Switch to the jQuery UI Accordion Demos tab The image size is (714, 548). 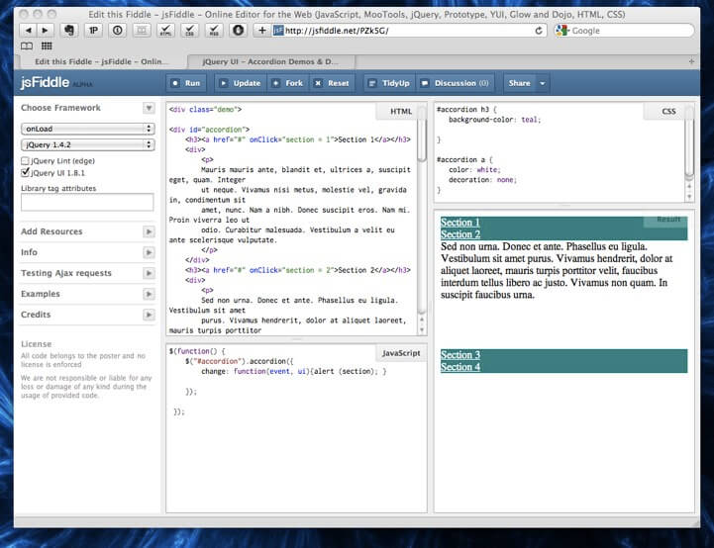[x=270, y=61]
